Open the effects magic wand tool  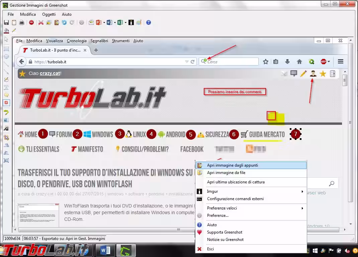click(6, 128)
